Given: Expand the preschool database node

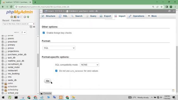Looking at the screenshot, I should [x=3, y=42].
